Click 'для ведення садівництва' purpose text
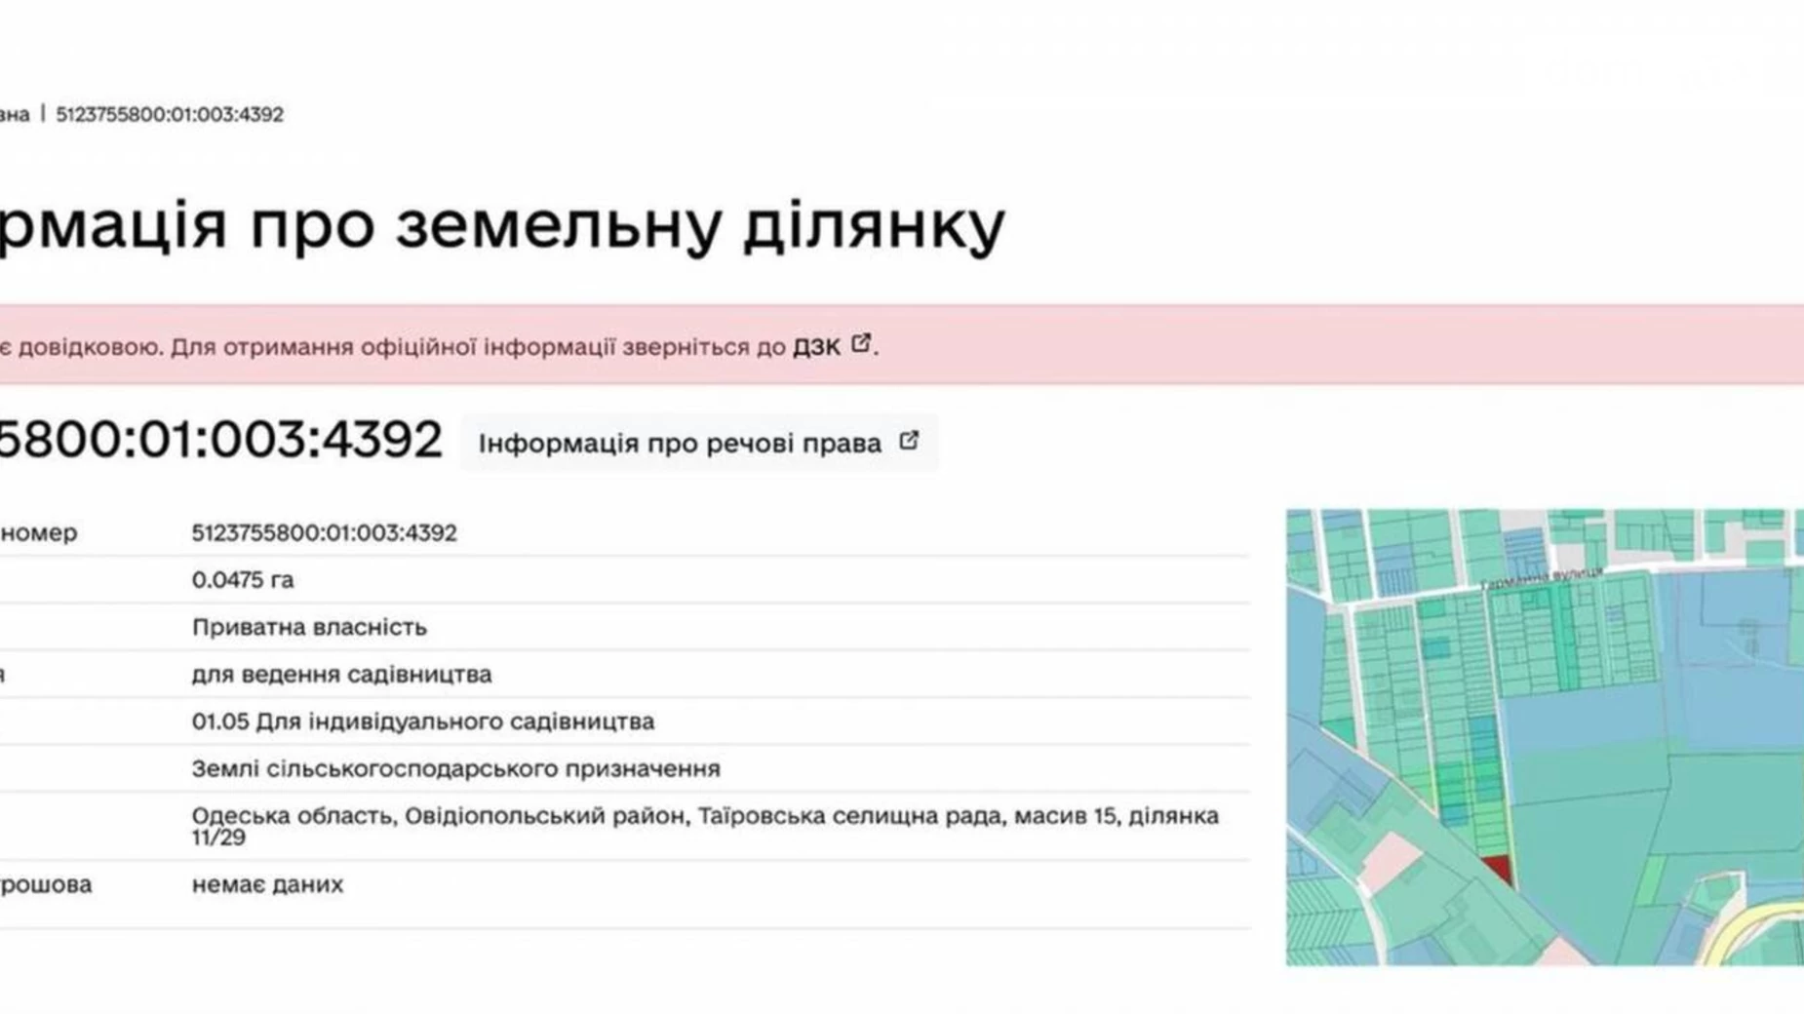The image size is (1804, 1014). 341,675
